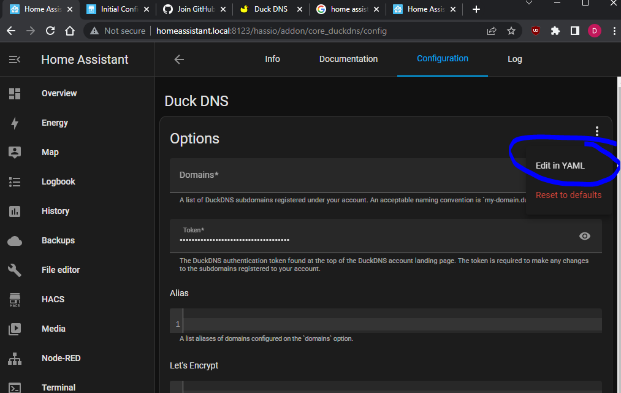Open the Chrome profile avatar D
621x393 pixels.
click(594, 31)
